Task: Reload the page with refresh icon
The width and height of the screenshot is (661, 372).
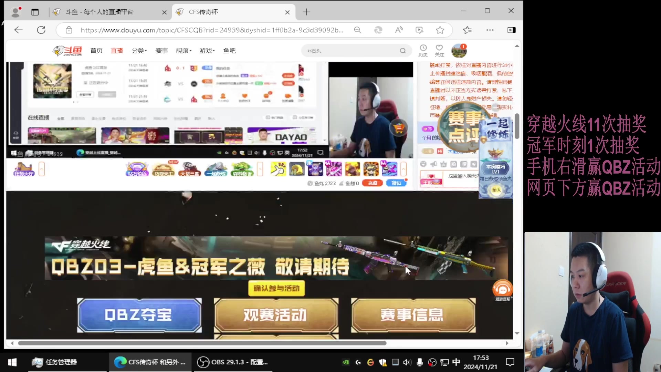Action: click(x=41, y=30)
